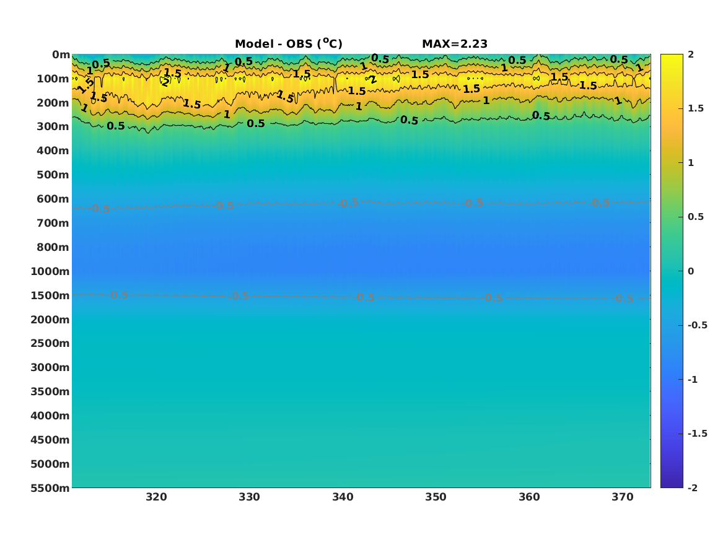Click the "340" x-axis tick label
Viewport: 723px width, 542px height.
pos(343,497)
